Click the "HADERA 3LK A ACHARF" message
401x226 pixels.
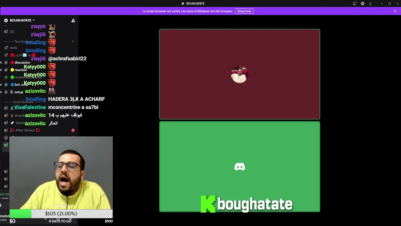coord(76,99)
